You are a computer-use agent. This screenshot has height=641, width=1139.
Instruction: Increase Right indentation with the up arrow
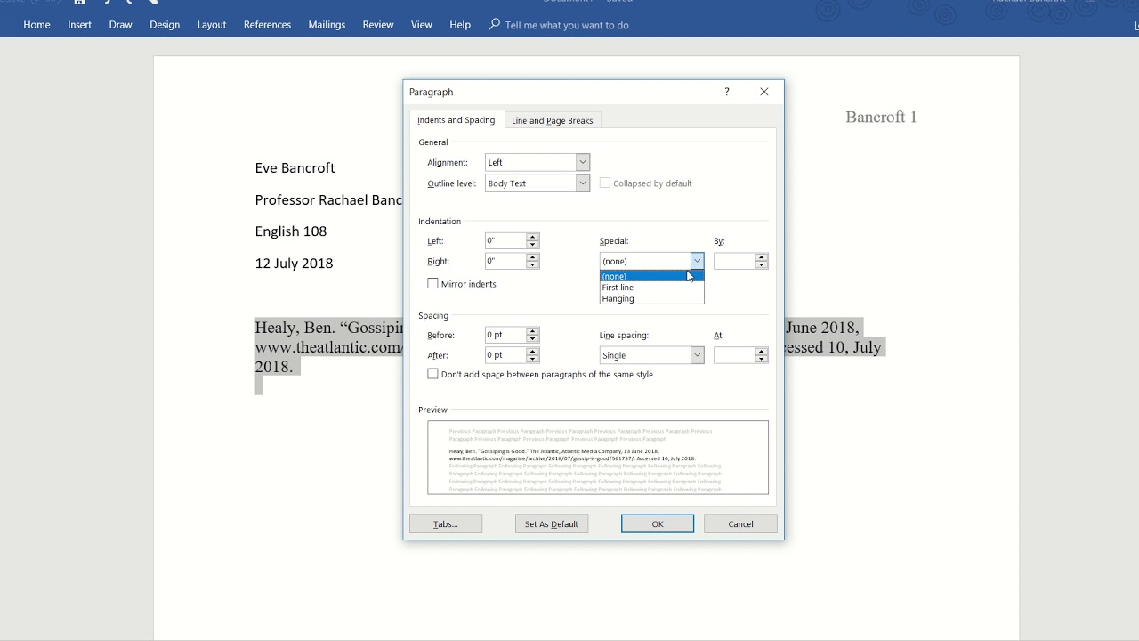click(x=533, y=257)
